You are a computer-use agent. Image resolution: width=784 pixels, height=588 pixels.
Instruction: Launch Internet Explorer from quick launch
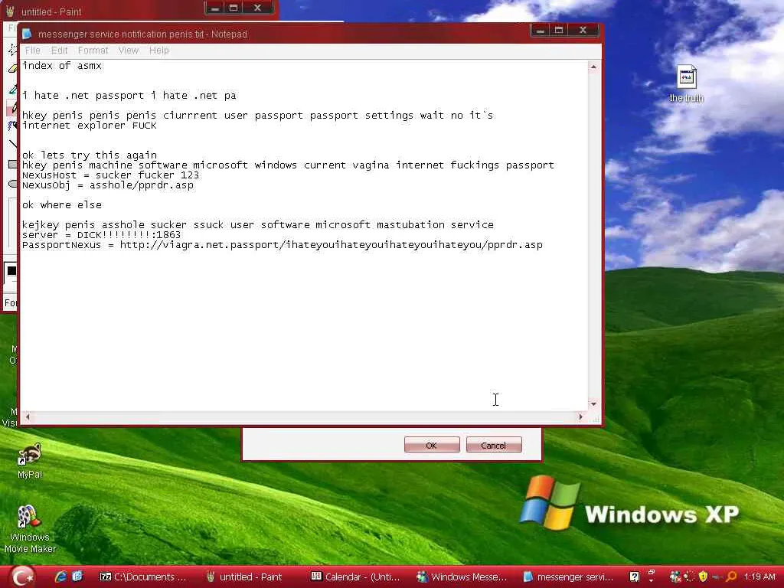click(60, 577)
